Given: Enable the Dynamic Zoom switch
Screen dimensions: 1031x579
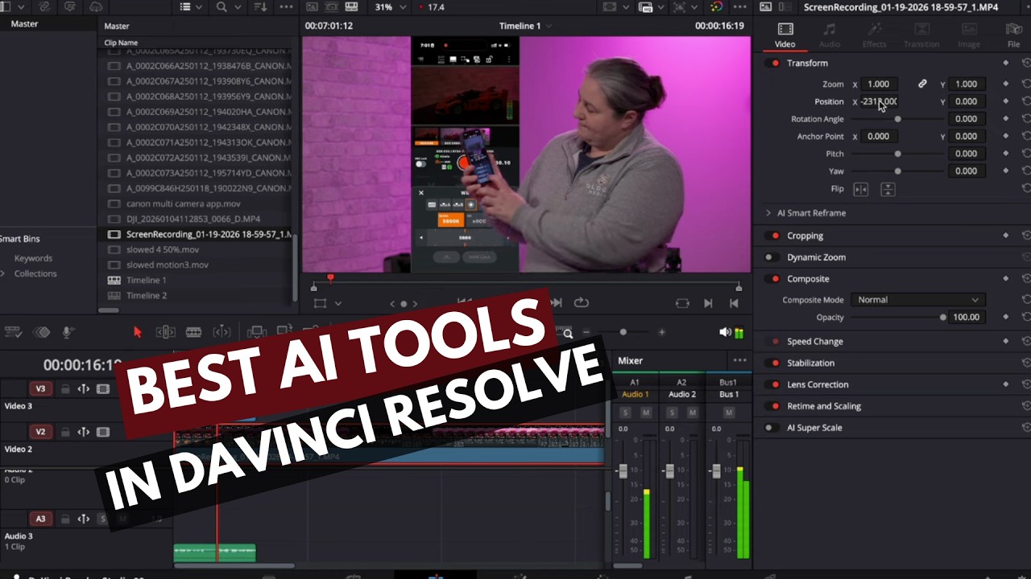Looking at the screenshot, I should [771, 257].
